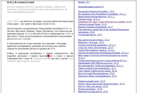
Task: Click the "Сколько стоит П-14_1" link
Action: (x=89, y=19)
